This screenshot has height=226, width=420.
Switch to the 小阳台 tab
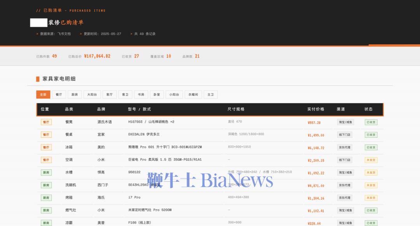pos(174,94)
